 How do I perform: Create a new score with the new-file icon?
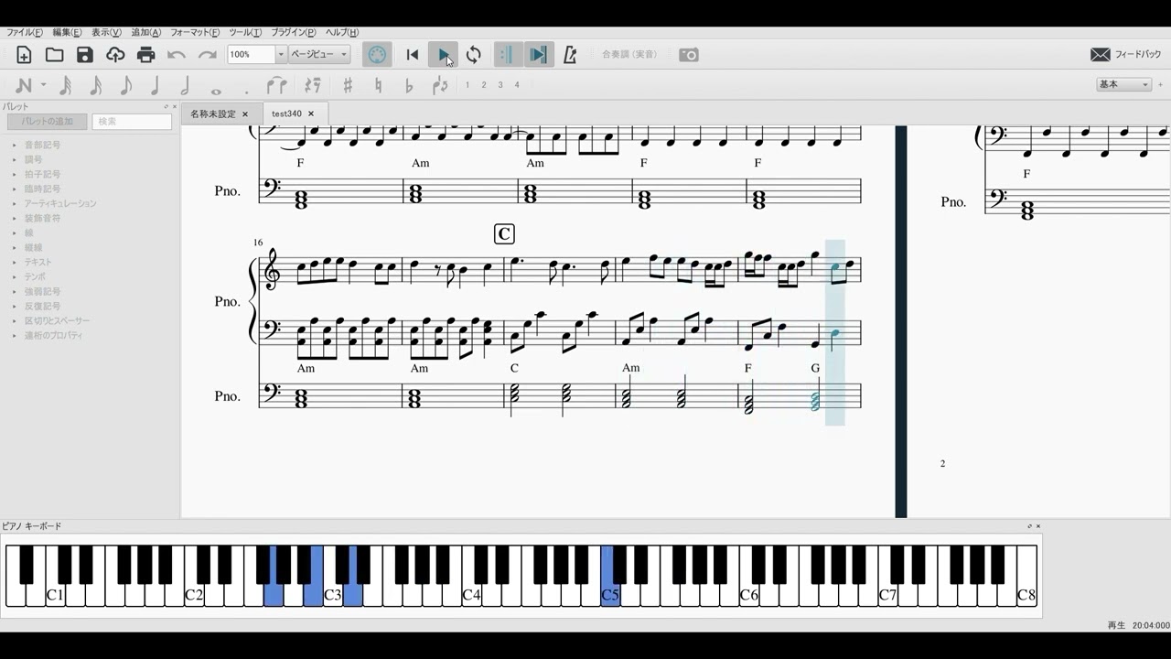[x=24, y=55]
